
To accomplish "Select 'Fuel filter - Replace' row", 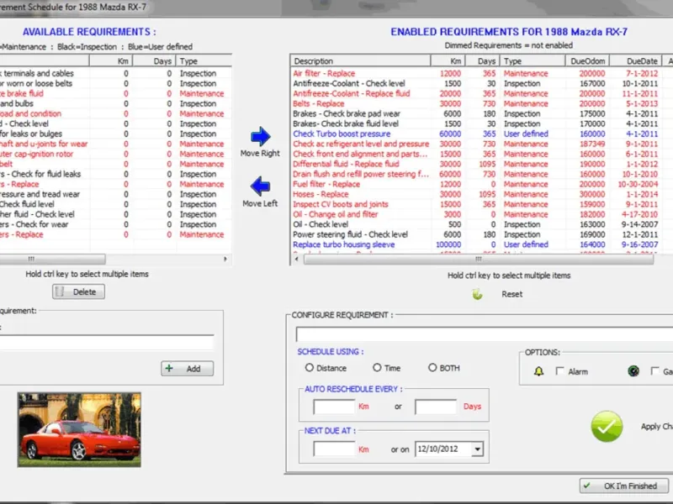I will point(480,184).
